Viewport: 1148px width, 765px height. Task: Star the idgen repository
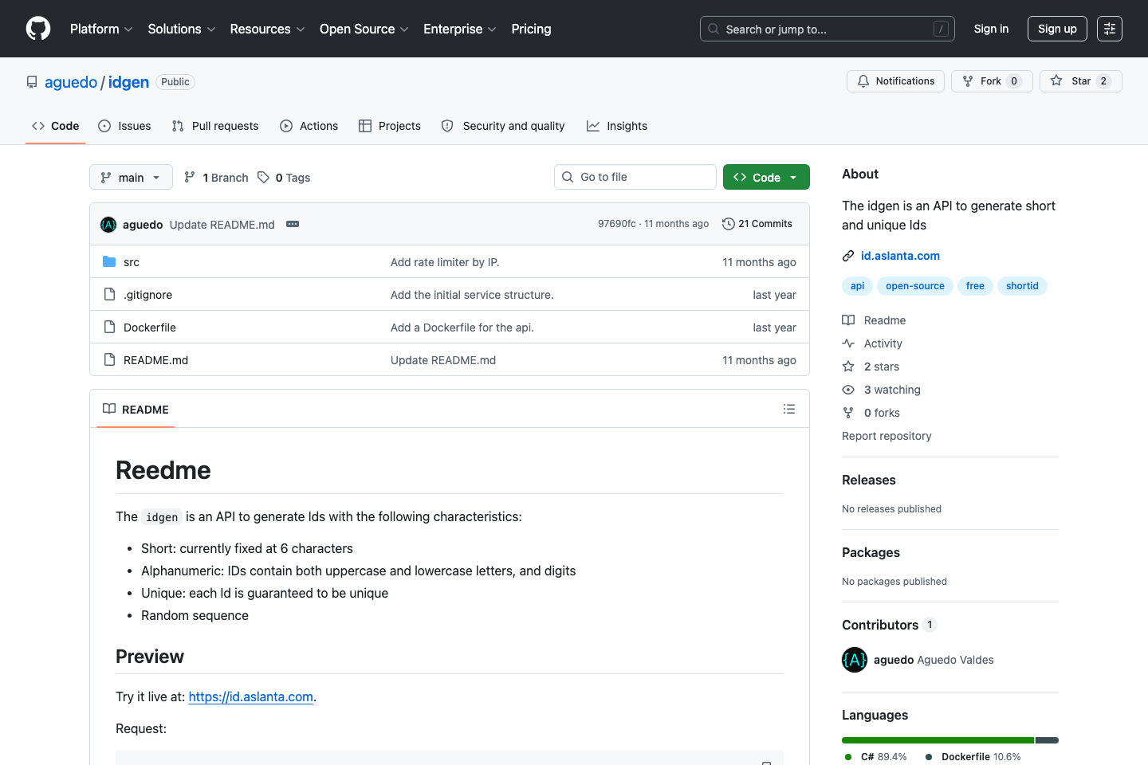tap(1080, 80)
